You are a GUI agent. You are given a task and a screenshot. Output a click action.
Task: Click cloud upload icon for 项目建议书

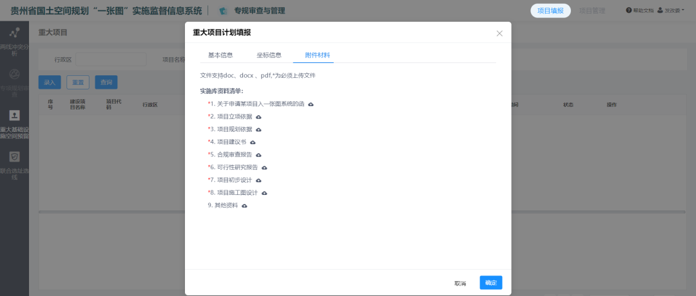point(253,142)
